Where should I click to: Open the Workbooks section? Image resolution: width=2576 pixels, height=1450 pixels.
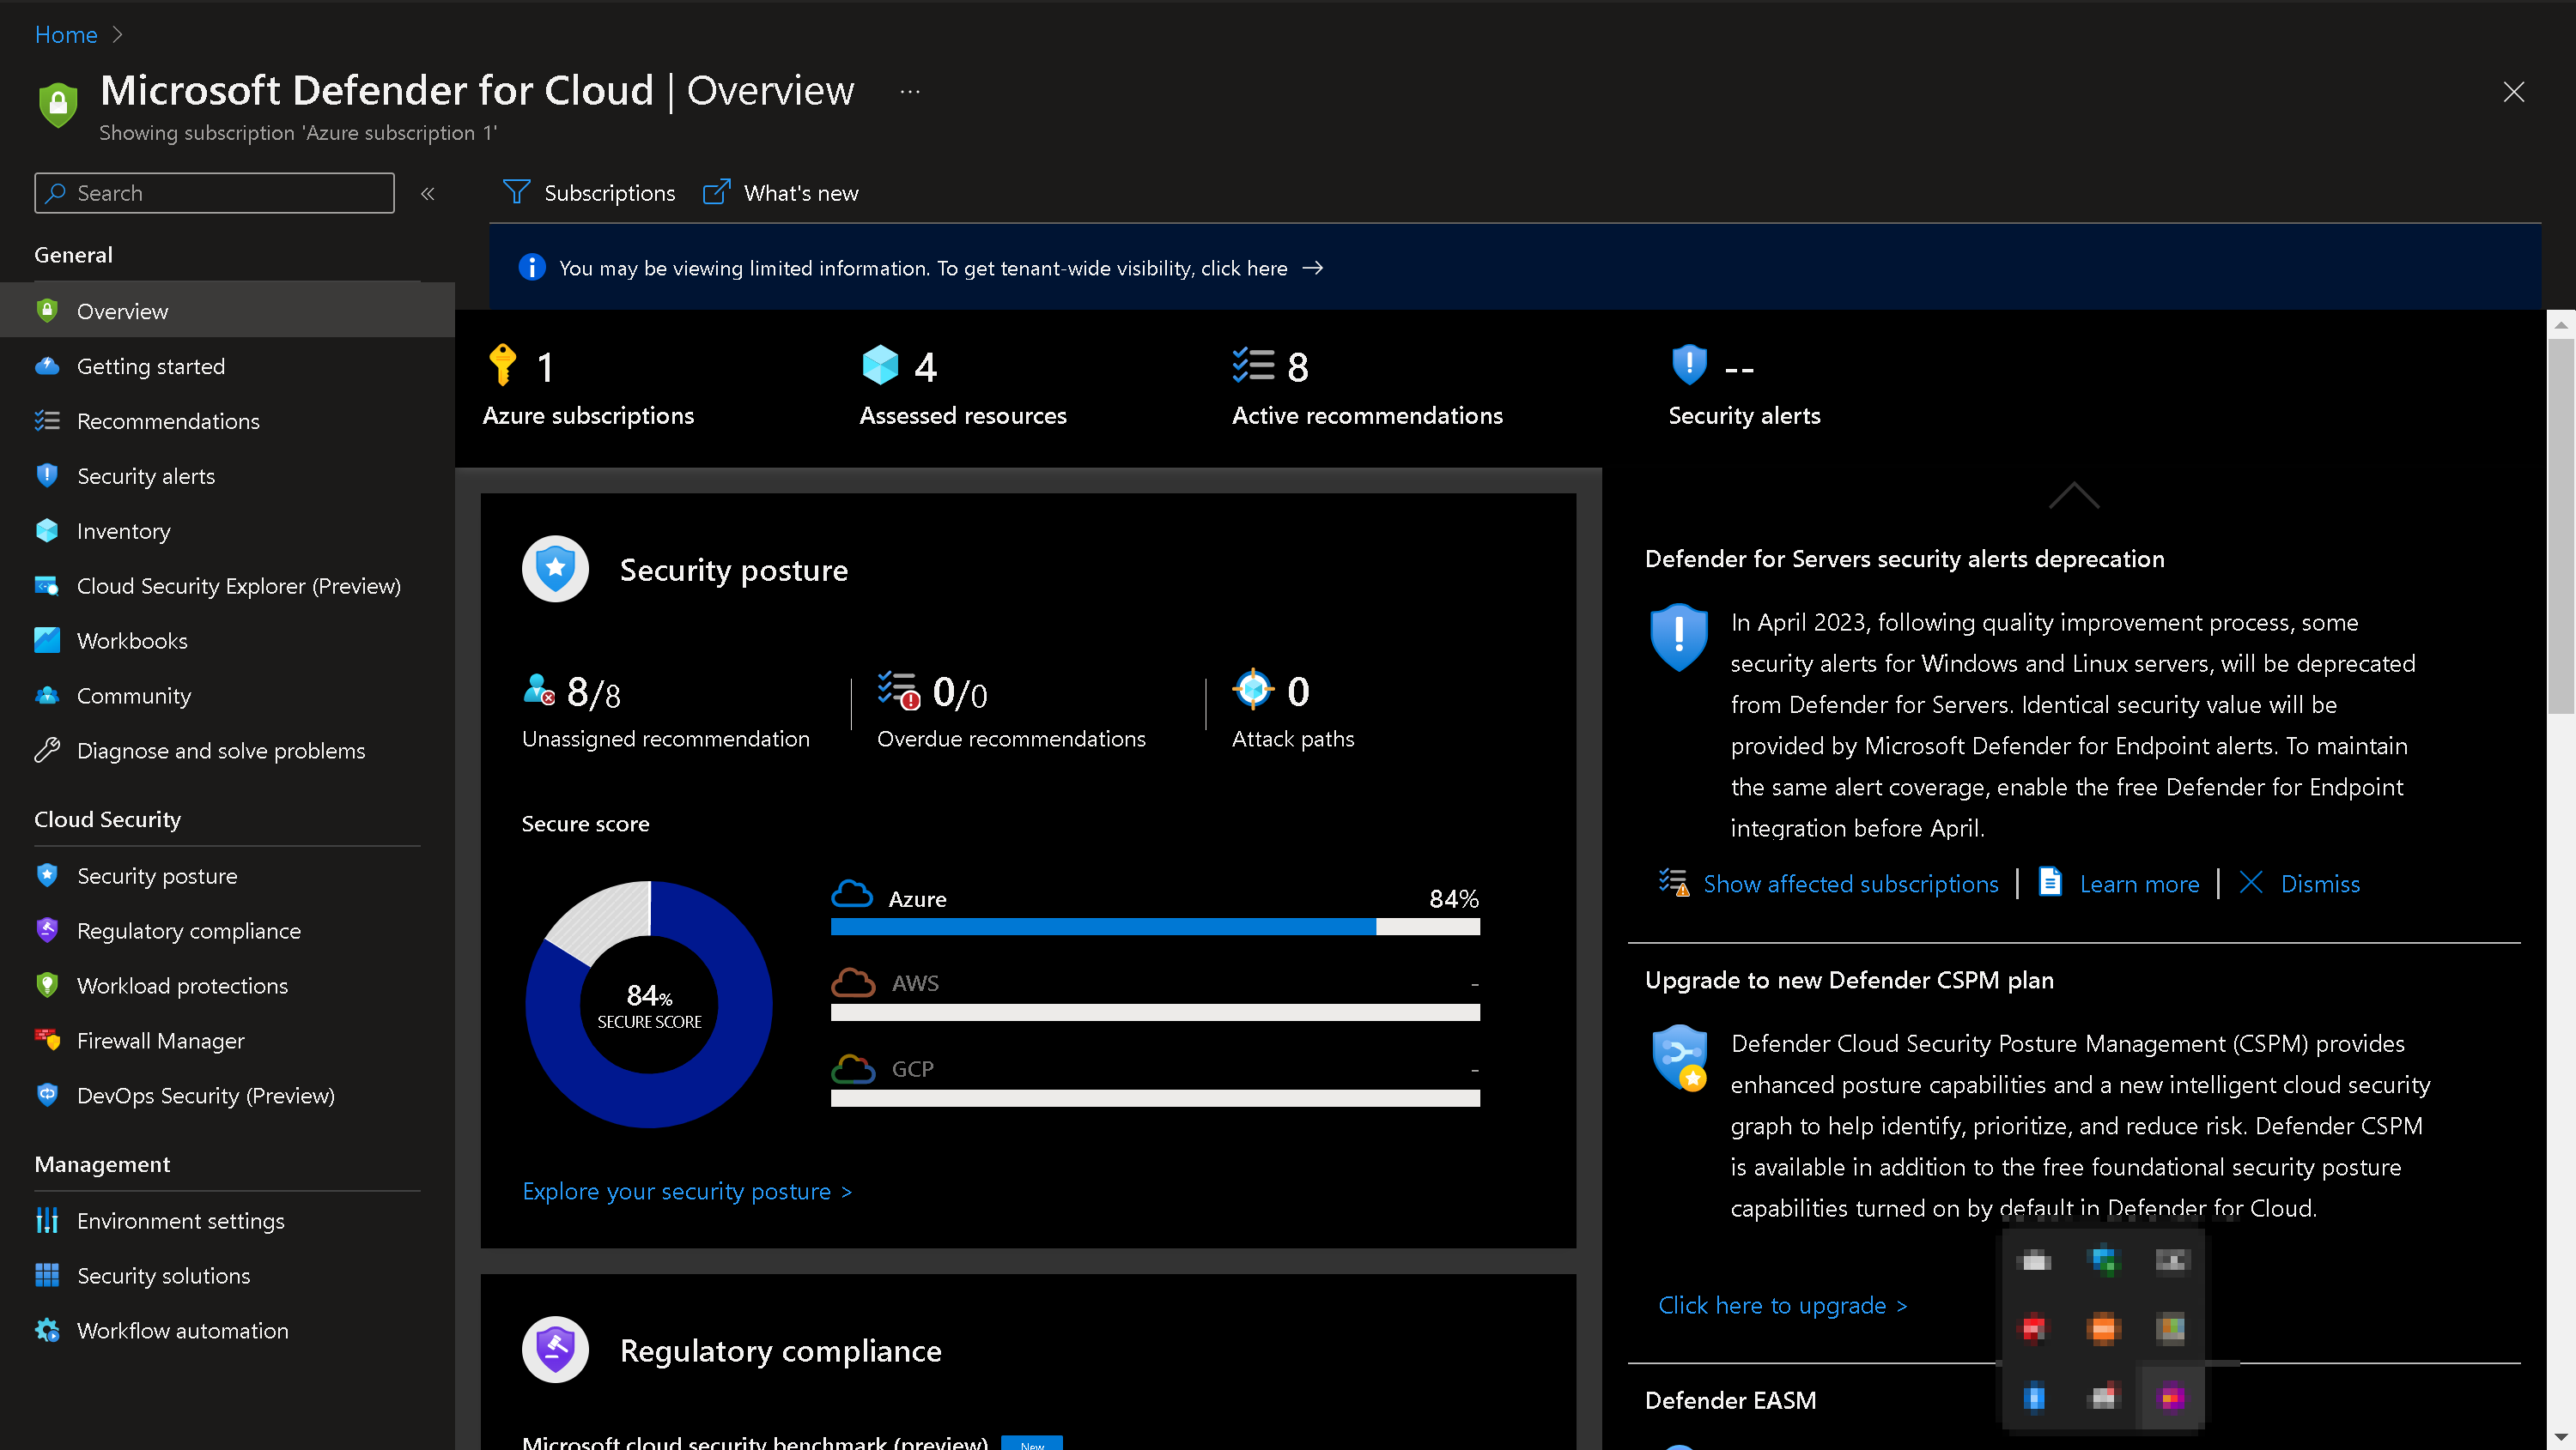[x=131, y=641]
